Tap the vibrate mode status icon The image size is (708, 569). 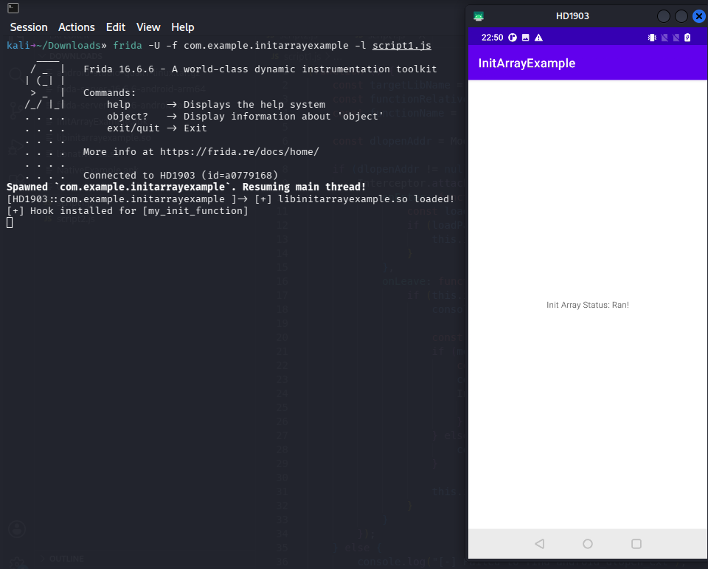pos(652,38)
